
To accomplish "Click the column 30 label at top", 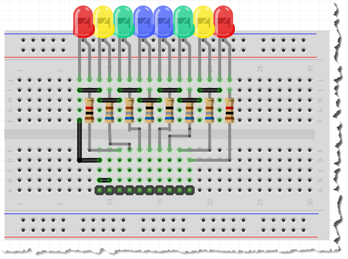I will [310, 68].
